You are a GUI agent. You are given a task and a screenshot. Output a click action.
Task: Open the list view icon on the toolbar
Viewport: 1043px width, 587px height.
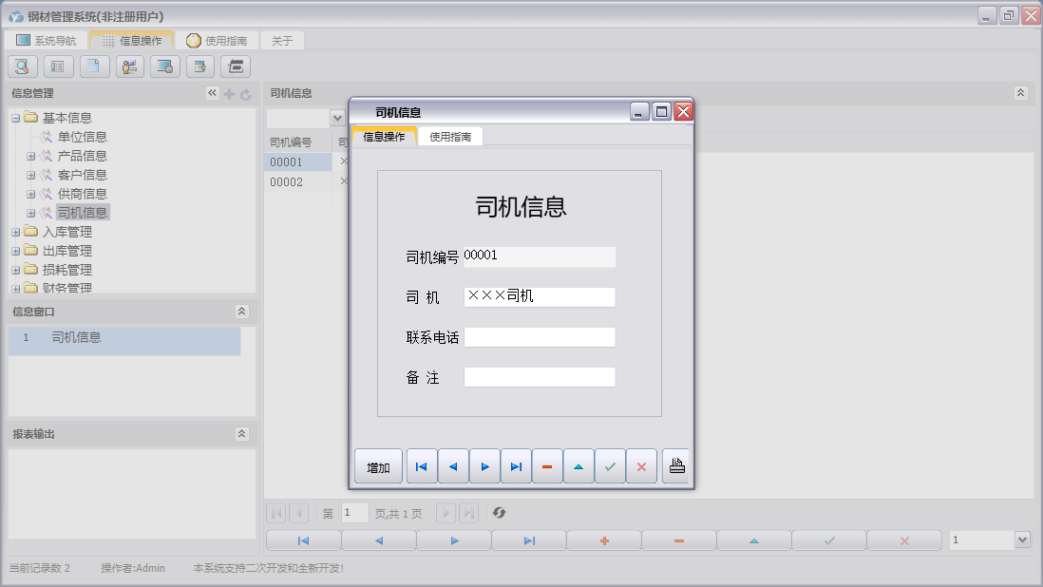[x=58, y=66]
